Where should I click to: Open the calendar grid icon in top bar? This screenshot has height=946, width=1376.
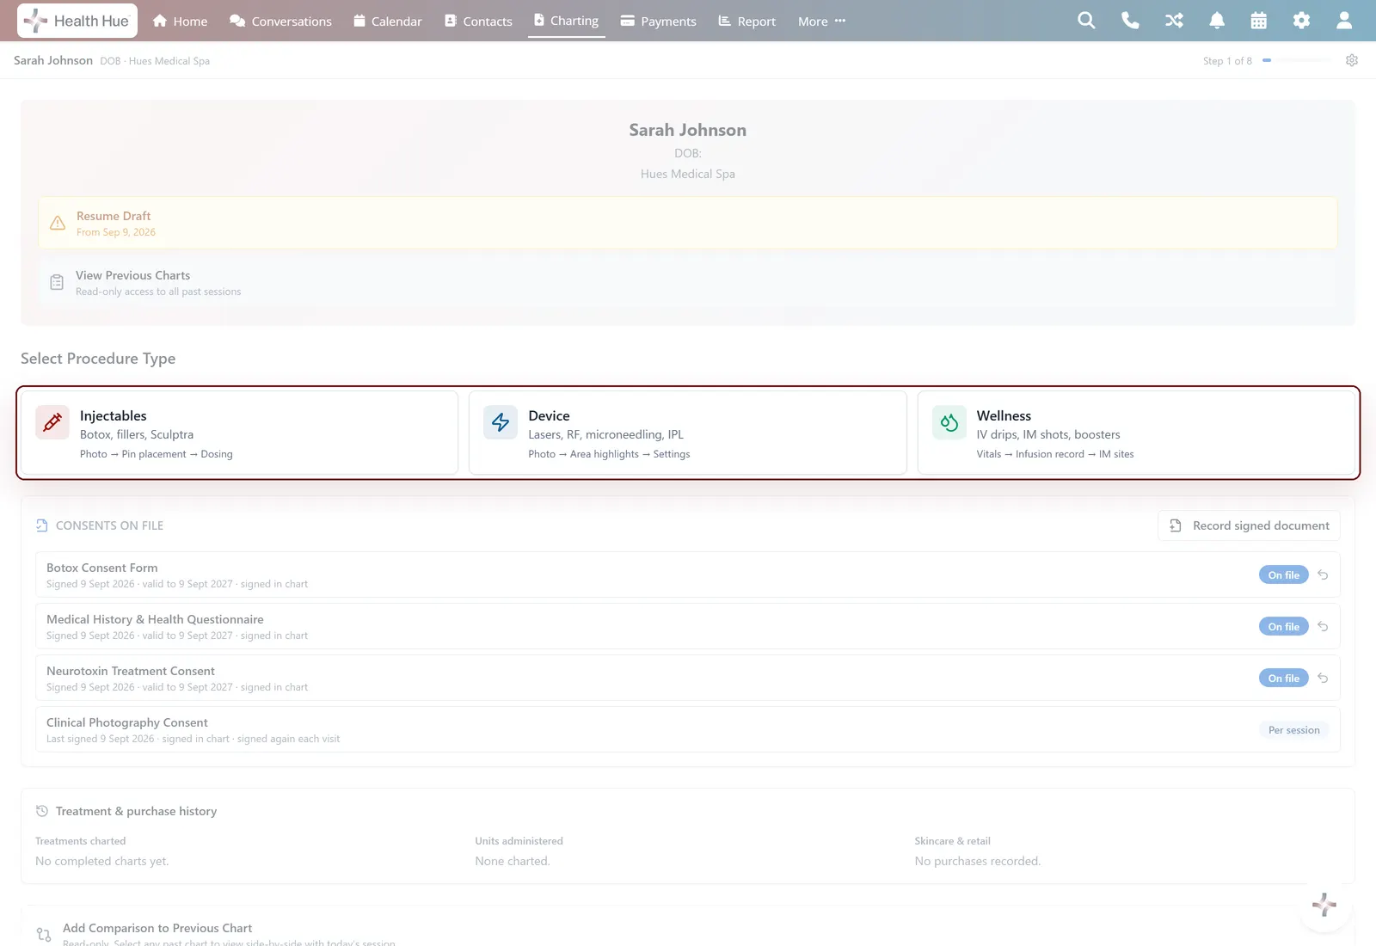click(x=1259, y=21)
